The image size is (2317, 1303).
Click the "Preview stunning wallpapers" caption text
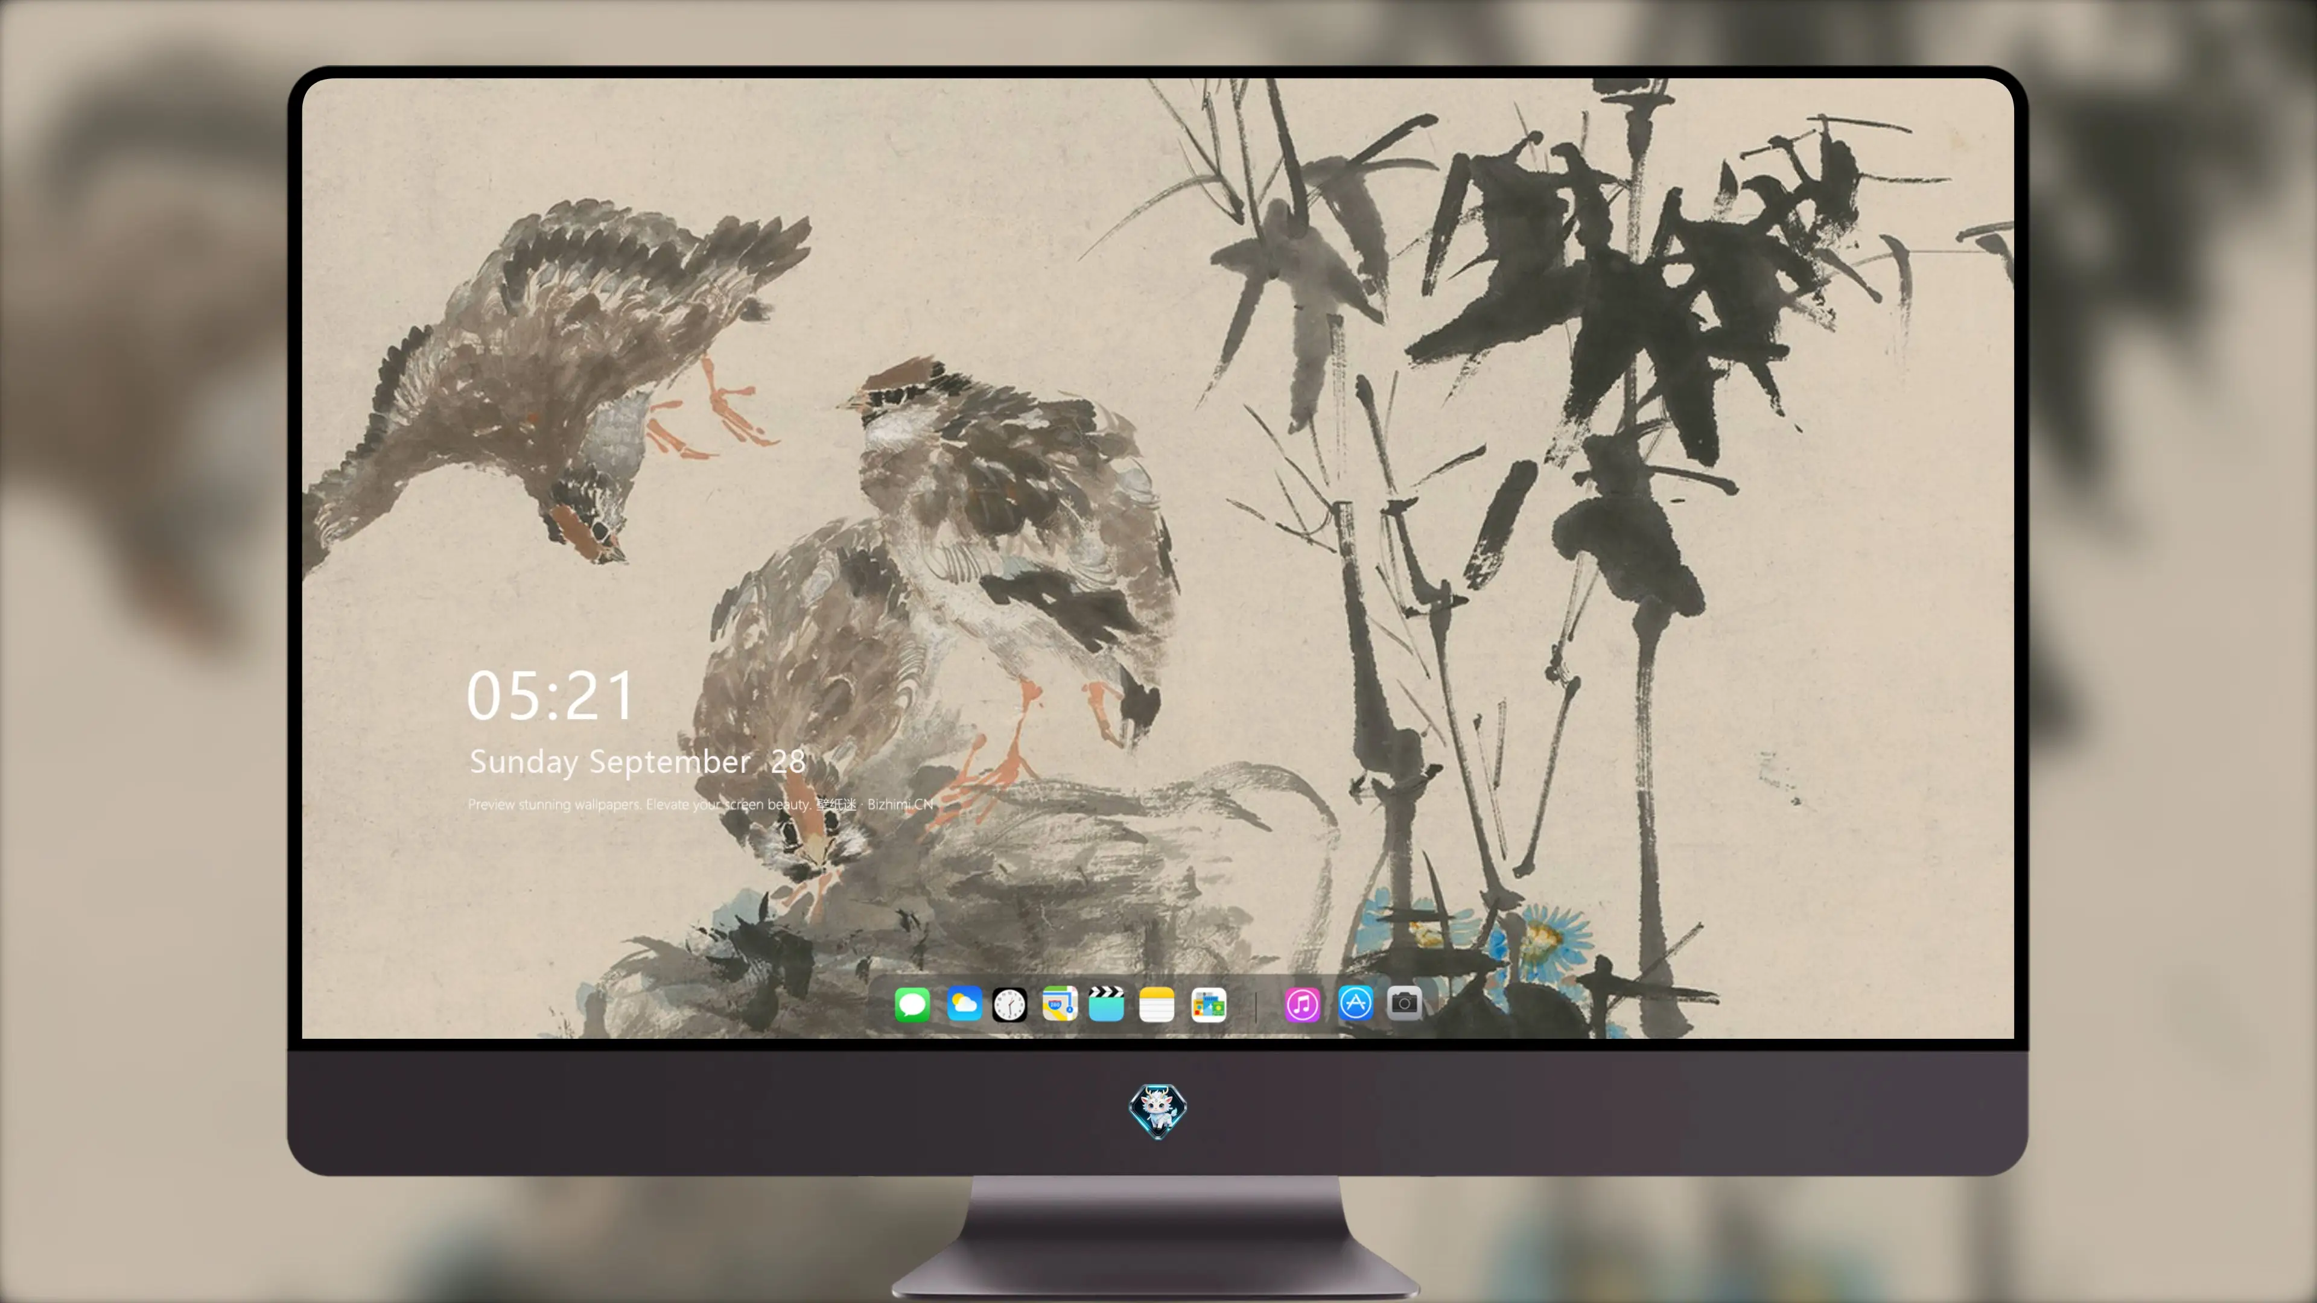701,804
